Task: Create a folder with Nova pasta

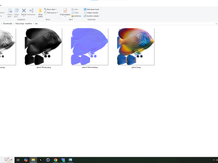Action: coord(40,13)
